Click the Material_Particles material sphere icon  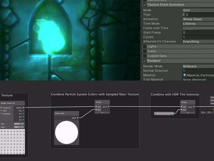click(185, 75)
